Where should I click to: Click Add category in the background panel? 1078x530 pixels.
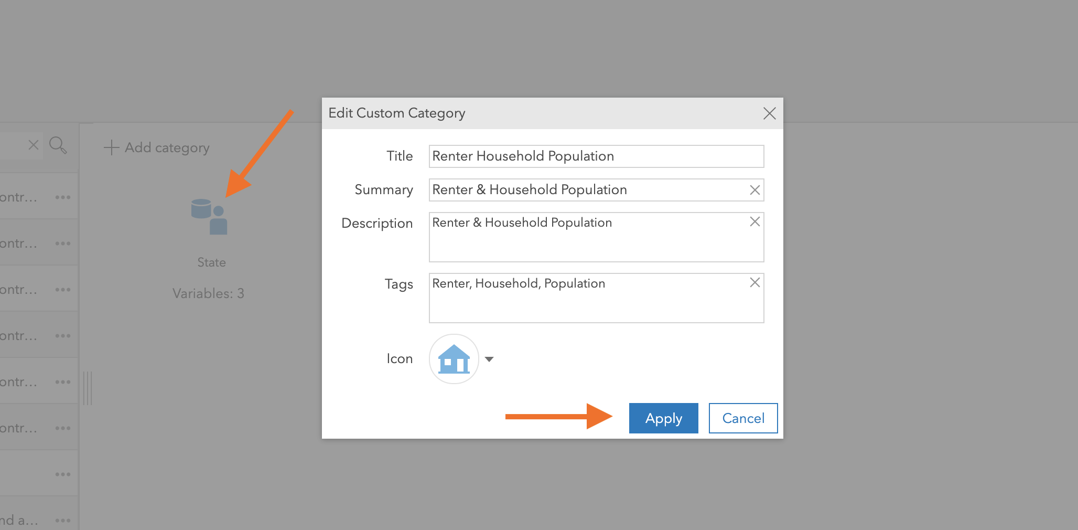click(157, 148)
